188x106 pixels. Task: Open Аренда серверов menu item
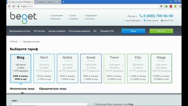coord(57,31)
